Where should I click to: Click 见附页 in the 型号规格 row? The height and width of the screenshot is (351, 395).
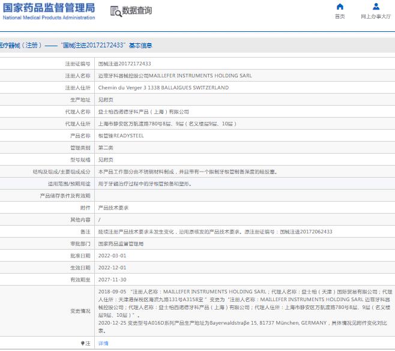click(106, 160)
